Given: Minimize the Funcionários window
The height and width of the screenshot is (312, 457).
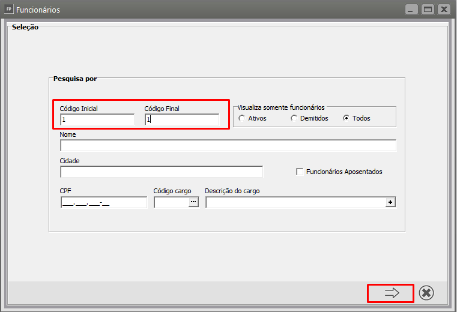Looking at the screenshot, I should coord(411,10).
